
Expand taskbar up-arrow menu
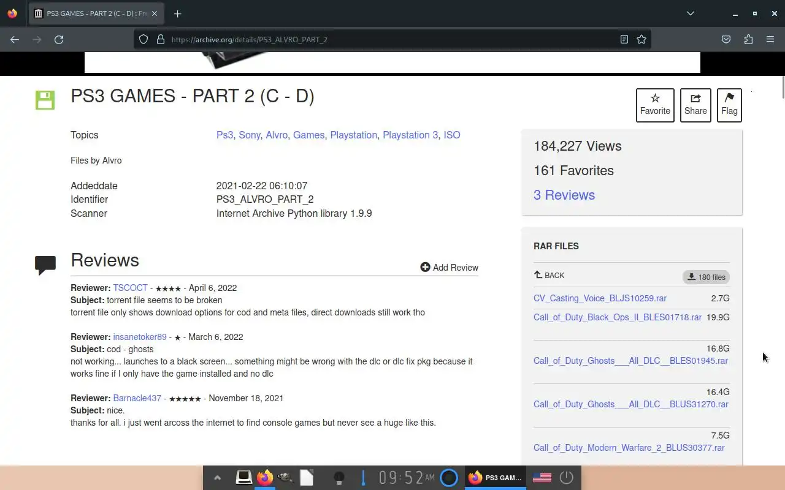pos(217,478)
